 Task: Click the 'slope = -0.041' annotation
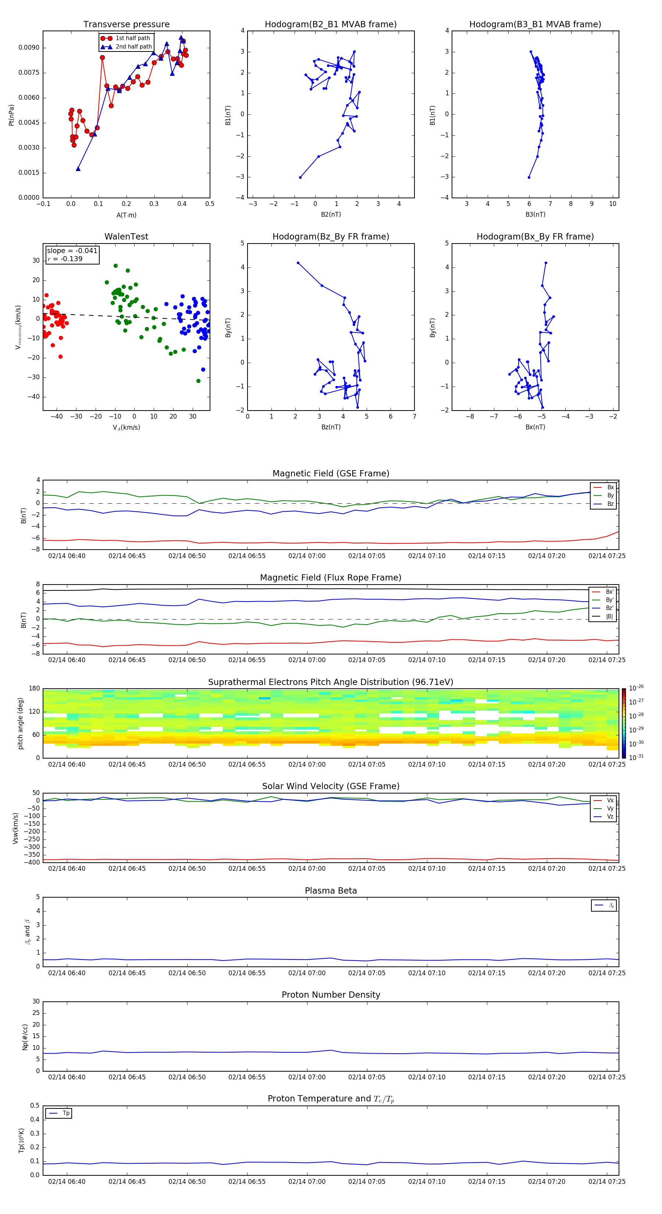click(72, 251)
